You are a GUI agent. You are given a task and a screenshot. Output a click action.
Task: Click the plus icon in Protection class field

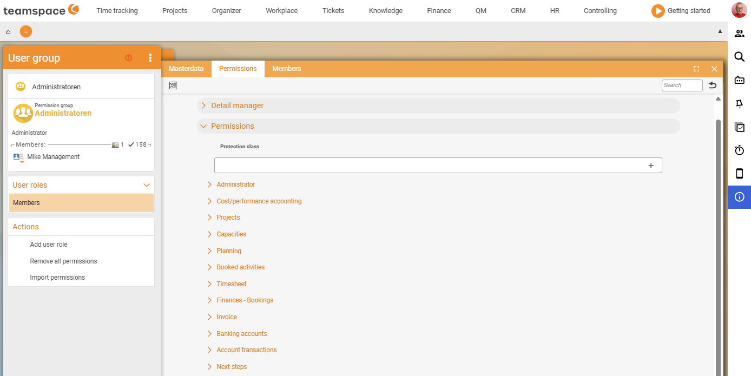click(x=651, y=166)
